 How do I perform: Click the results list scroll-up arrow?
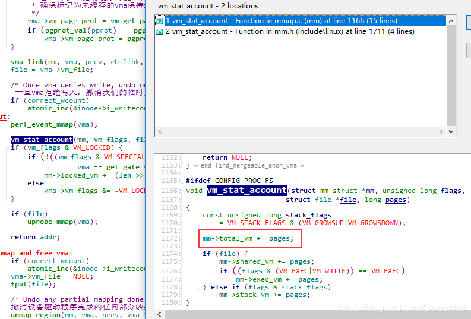click(x=451, y=21)
